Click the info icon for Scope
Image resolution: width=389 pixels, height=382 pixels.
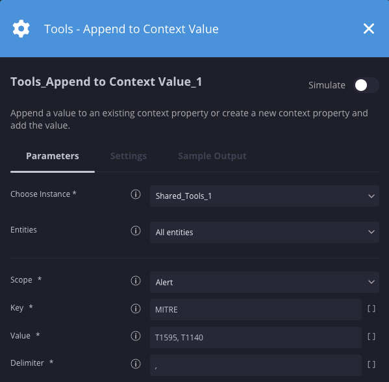click(x=136, y=281)
